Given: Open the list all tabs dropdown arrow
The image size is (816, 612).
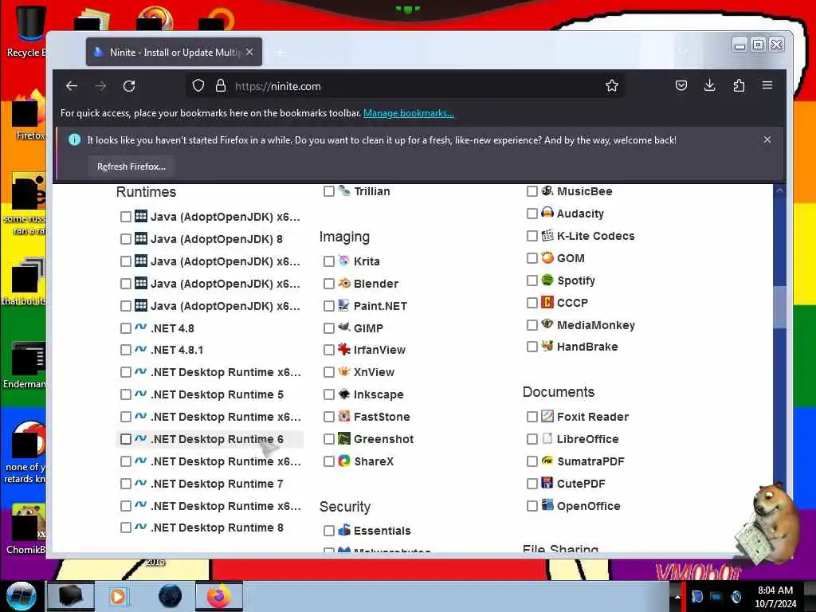Looking at the screenshot, I should pos(683,51).
